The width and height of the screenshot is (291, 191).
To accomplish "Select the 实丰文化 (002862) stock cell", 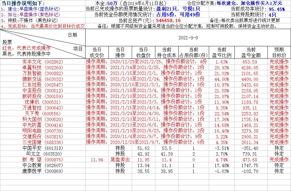I will point(43,62).
